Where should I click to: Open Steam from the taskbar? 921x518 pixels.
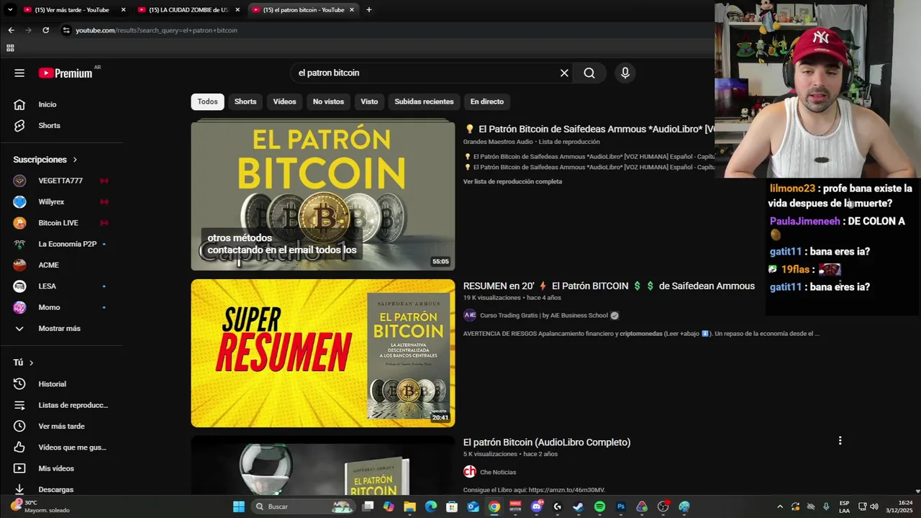coord(578,506)
